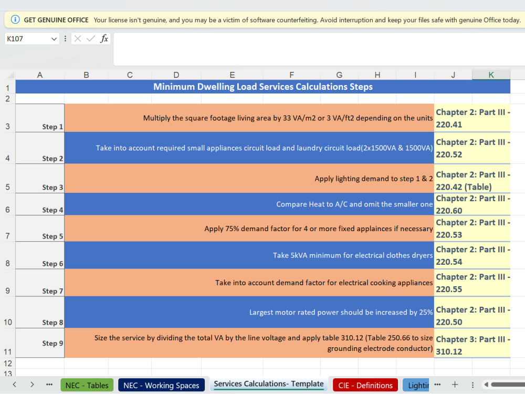Image resolution: width=525 pixels, height=394 pixels.
Task: Click the Enter checkmark icon in formula bar
Action: [x=90, y=38]
